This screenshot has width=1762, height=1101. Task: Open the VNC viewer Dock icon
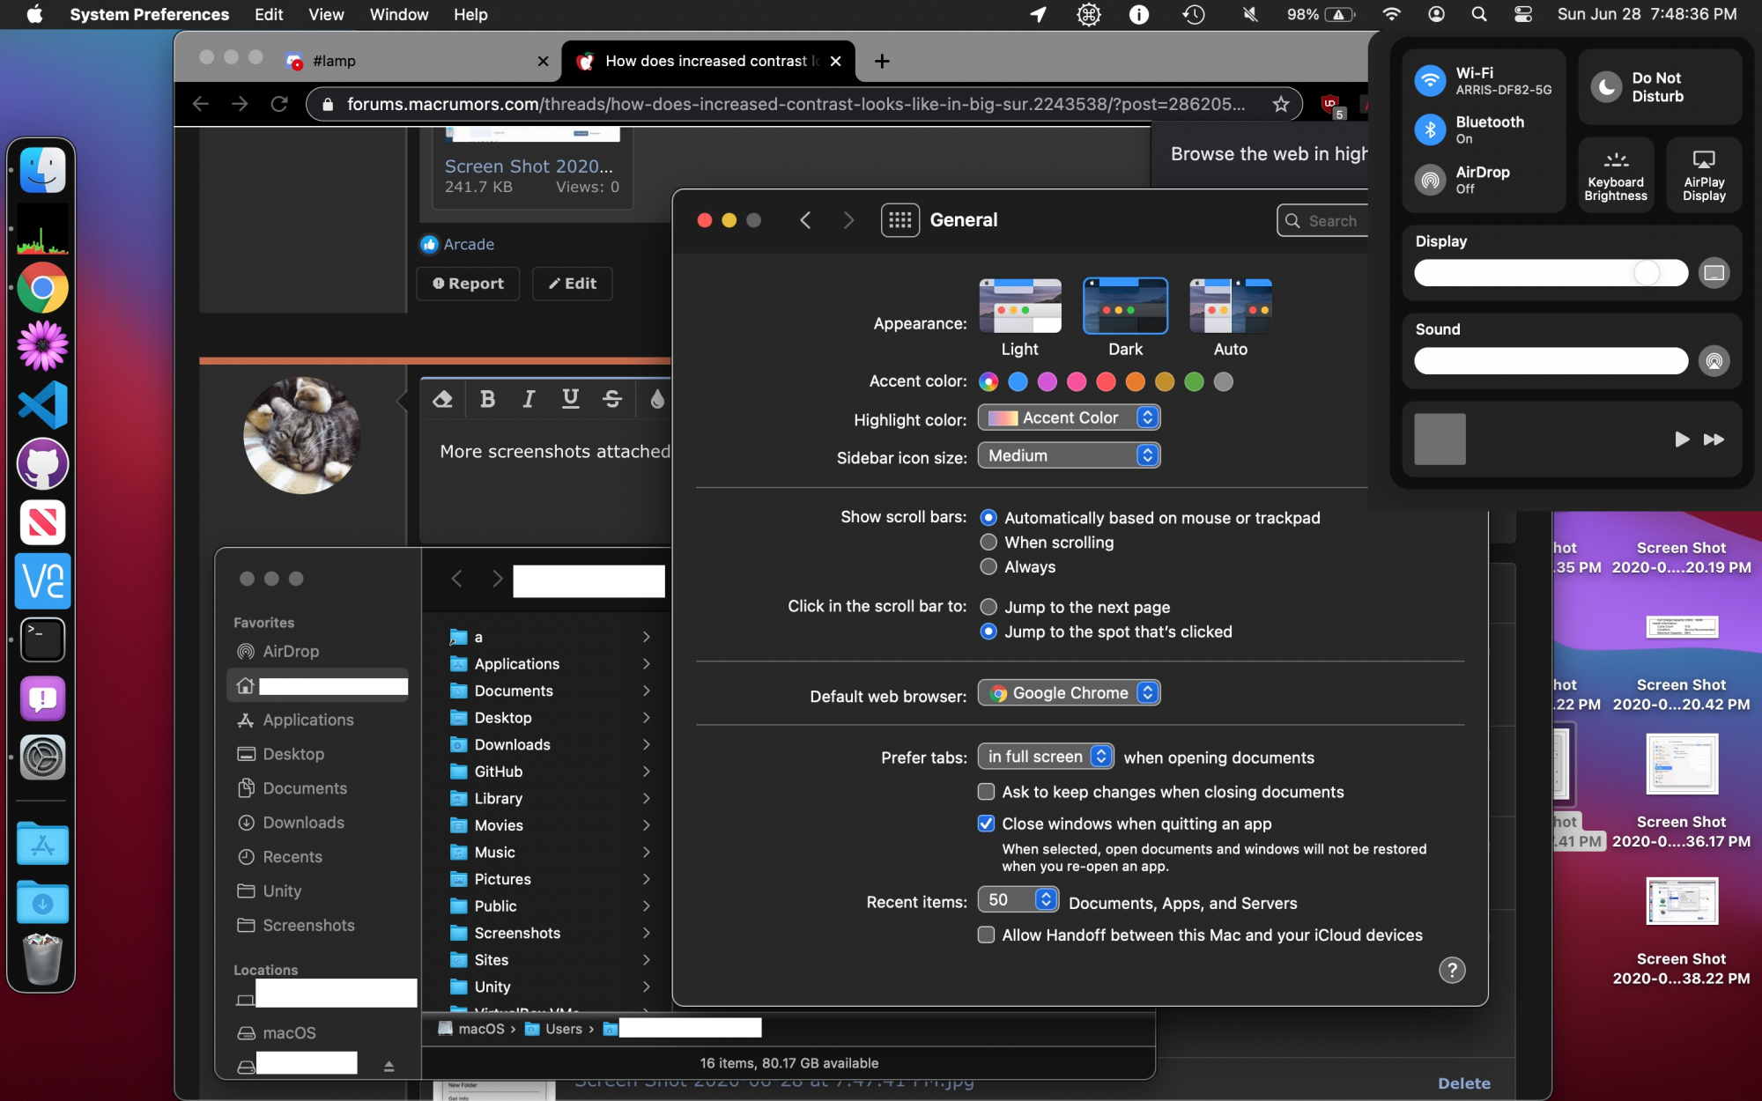click(x=42, y=581)
